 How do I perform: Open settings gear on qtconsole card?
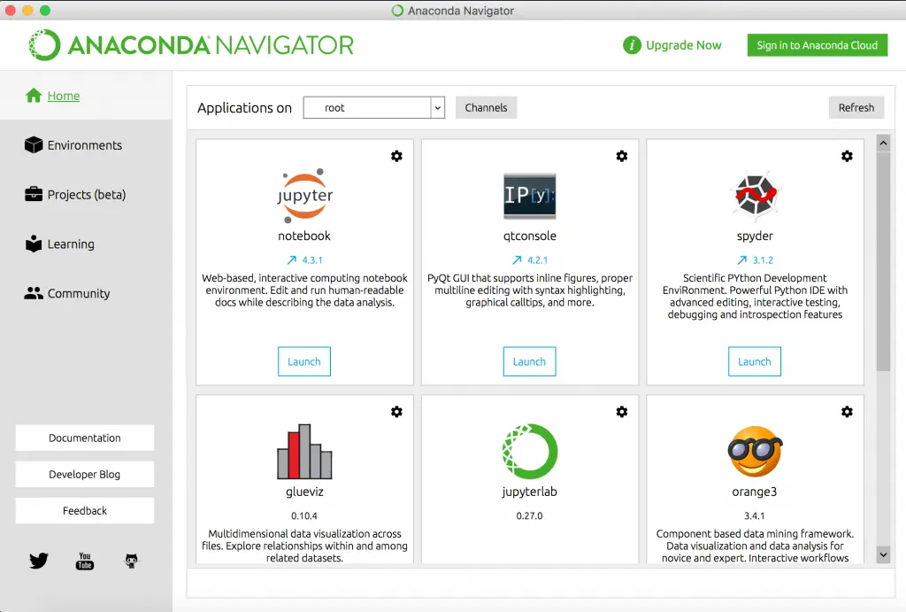click(622, 156)
